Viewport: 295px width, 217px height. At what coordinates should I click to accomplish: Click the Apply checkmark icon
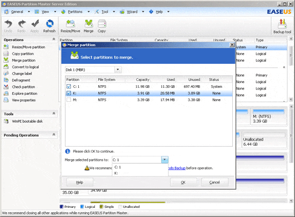coord(35,24)
